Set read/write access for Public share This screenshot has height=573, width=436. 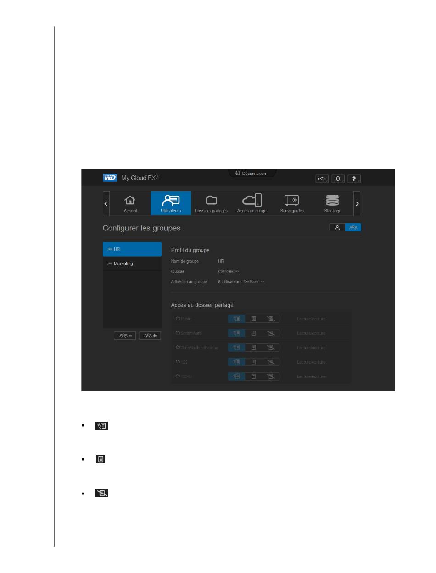click(237, 319)
